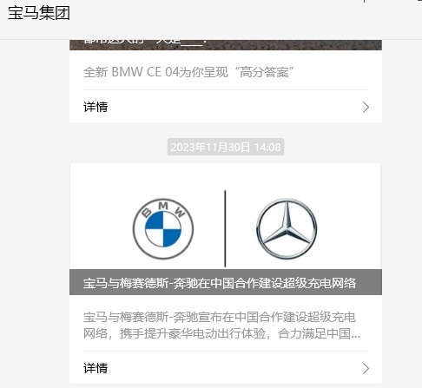Click the description starting 宝马与梅赛德斯-奔驰宣布
Viewport: 422px width, 388px height.
tap(221, 326)
